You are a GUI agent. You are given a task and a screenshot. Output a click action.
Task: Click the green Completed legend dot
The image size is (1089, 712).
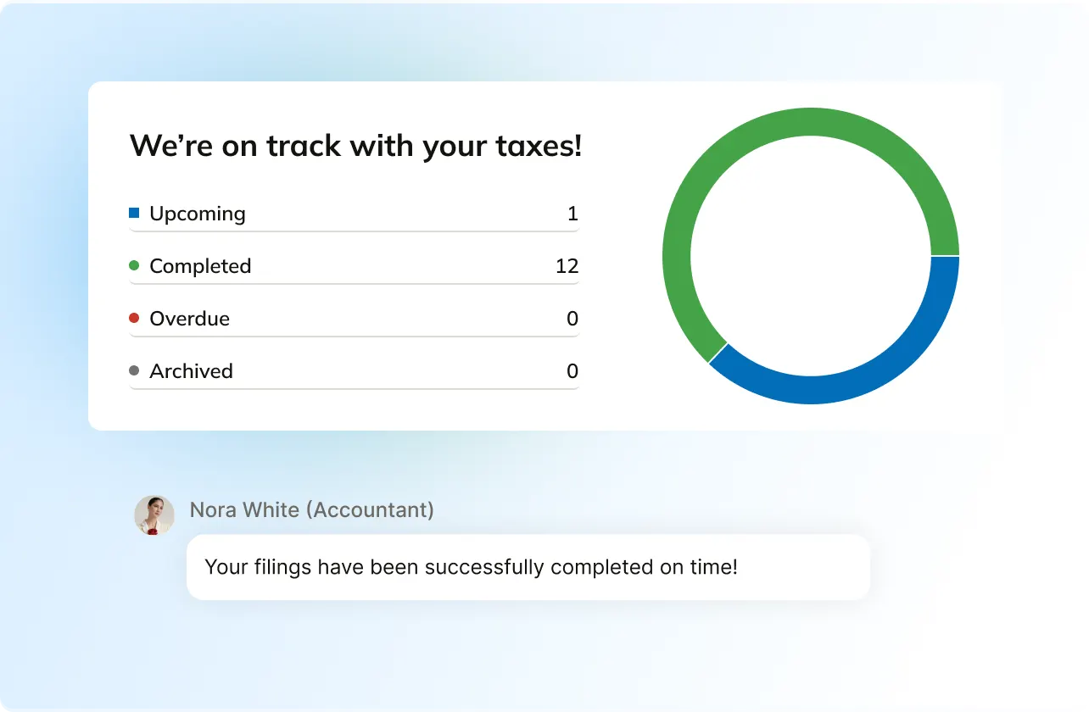pyautogui.click(x=134, y=266)
